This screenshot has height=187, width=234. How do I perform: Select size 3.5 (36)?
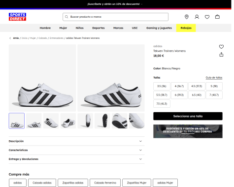162,86
